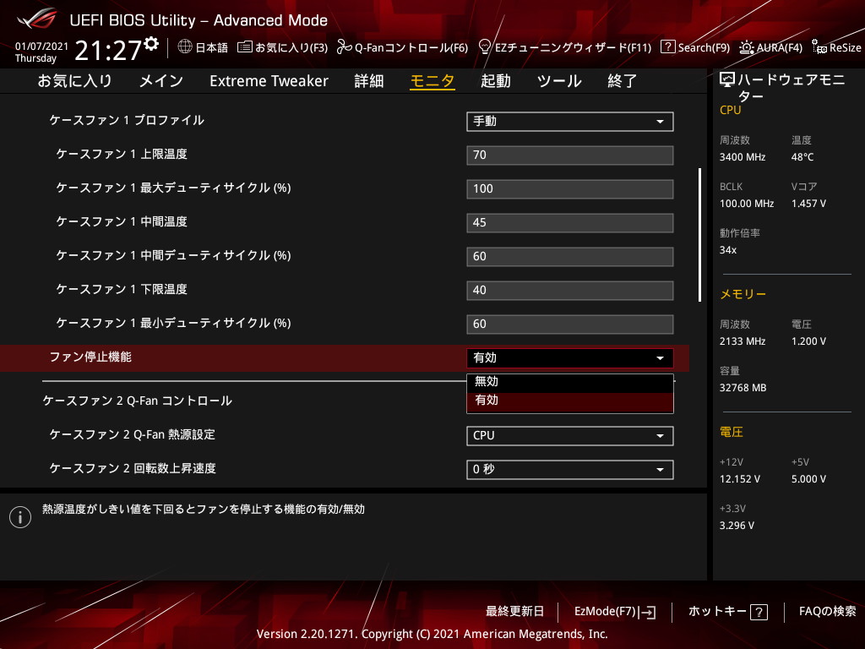The image size is (865, 649).
Task: Edit ケースファン 1 中間温度 field value 45
Action: click(570, 223)
